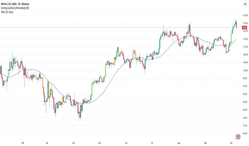
Task: Click the 84,000 price scale label
Action: [x=245, y=102]
